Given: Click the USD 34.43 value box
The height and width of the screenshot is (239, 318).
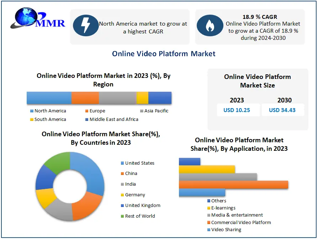Looking at the screenshot, I should pyautogui.click(x=283, y=110).
